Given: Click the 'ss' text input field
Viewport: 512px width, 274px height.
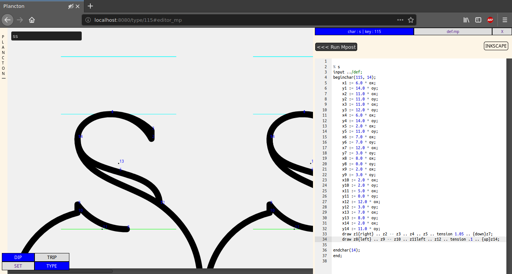Looking at the screenshot, I should tap(46, 36).
